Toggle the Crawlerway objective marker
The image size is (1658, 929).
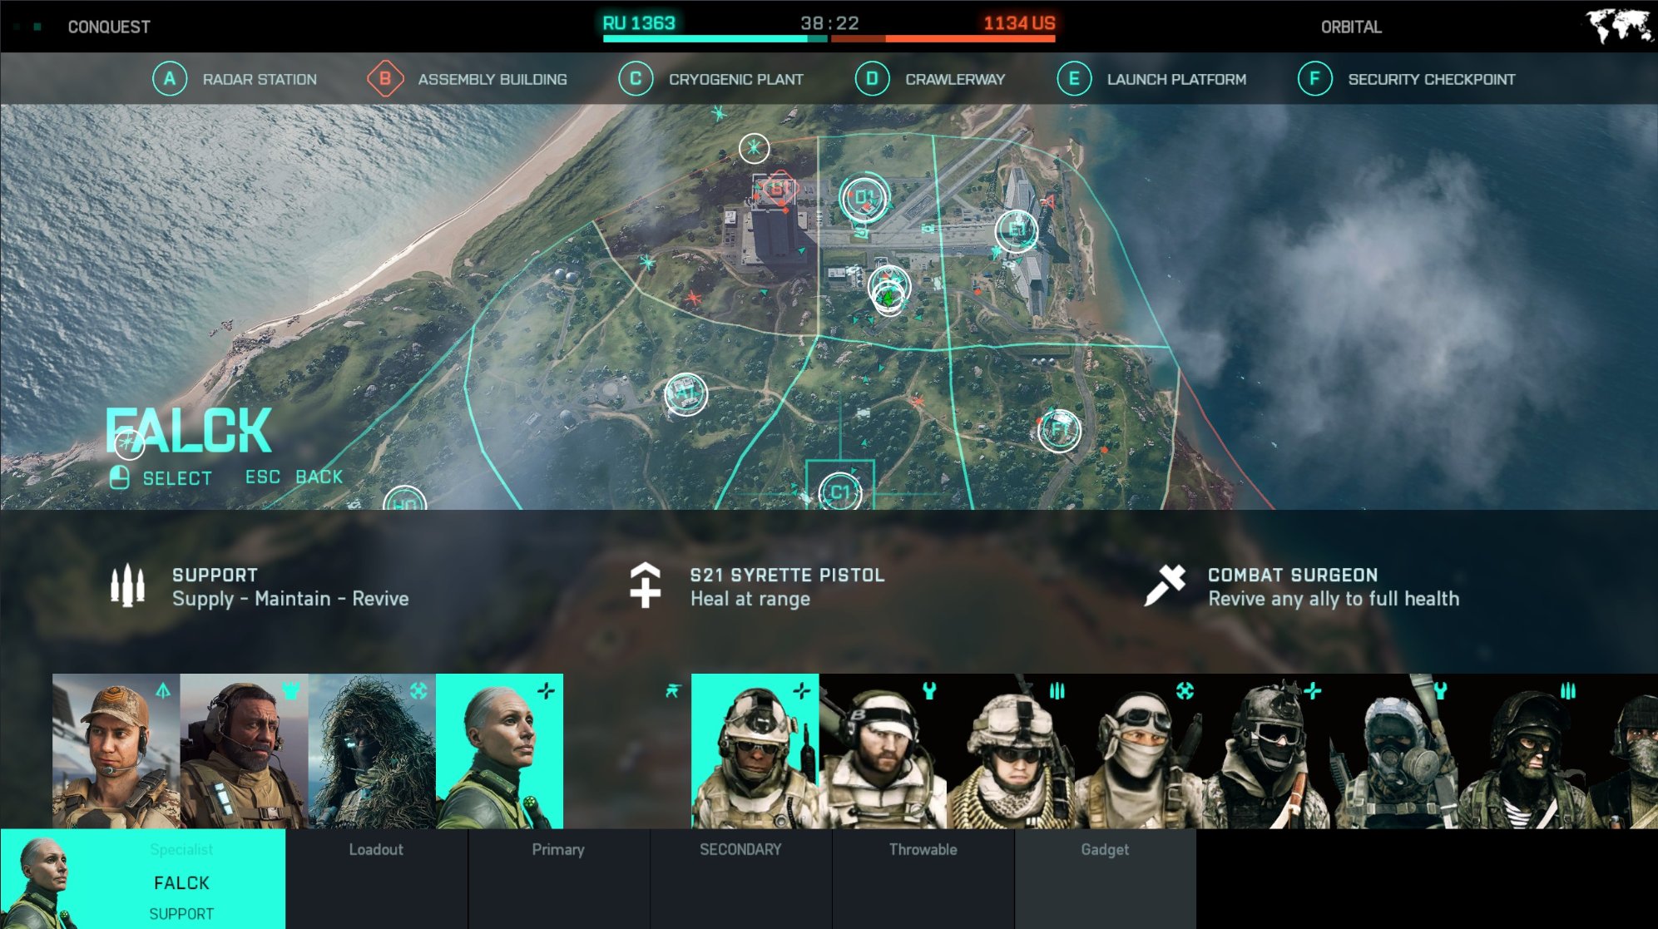(869, 78)
